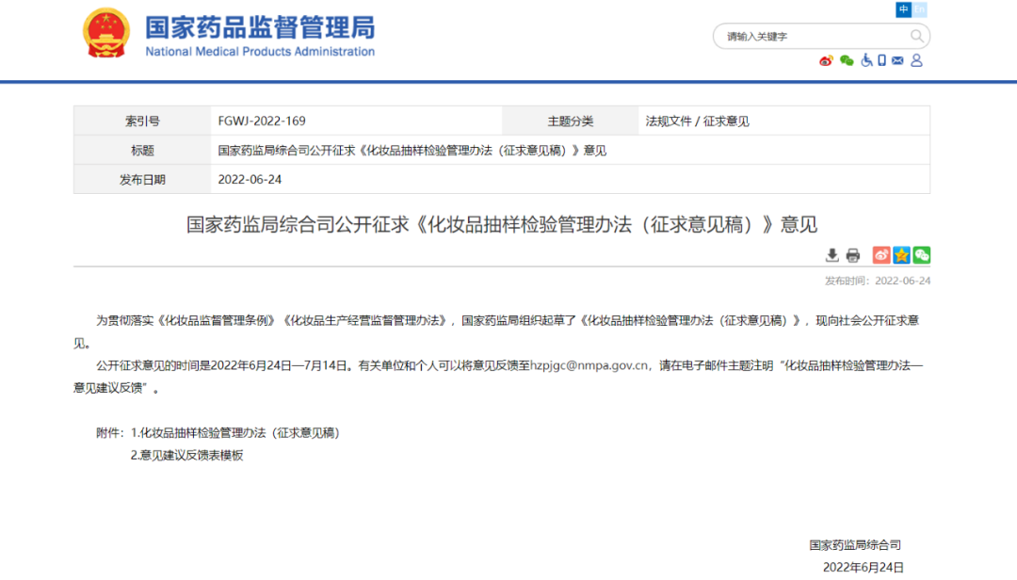Open the Weibo icon below search box
1017x580 pixels.
click(x=826, y=61)
